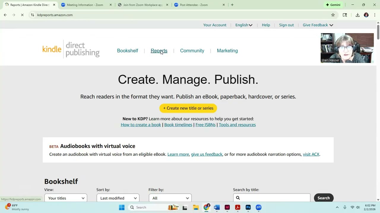
Task: Click the Search by title input field
Action: pyautogui.click(x=272, y=198)
